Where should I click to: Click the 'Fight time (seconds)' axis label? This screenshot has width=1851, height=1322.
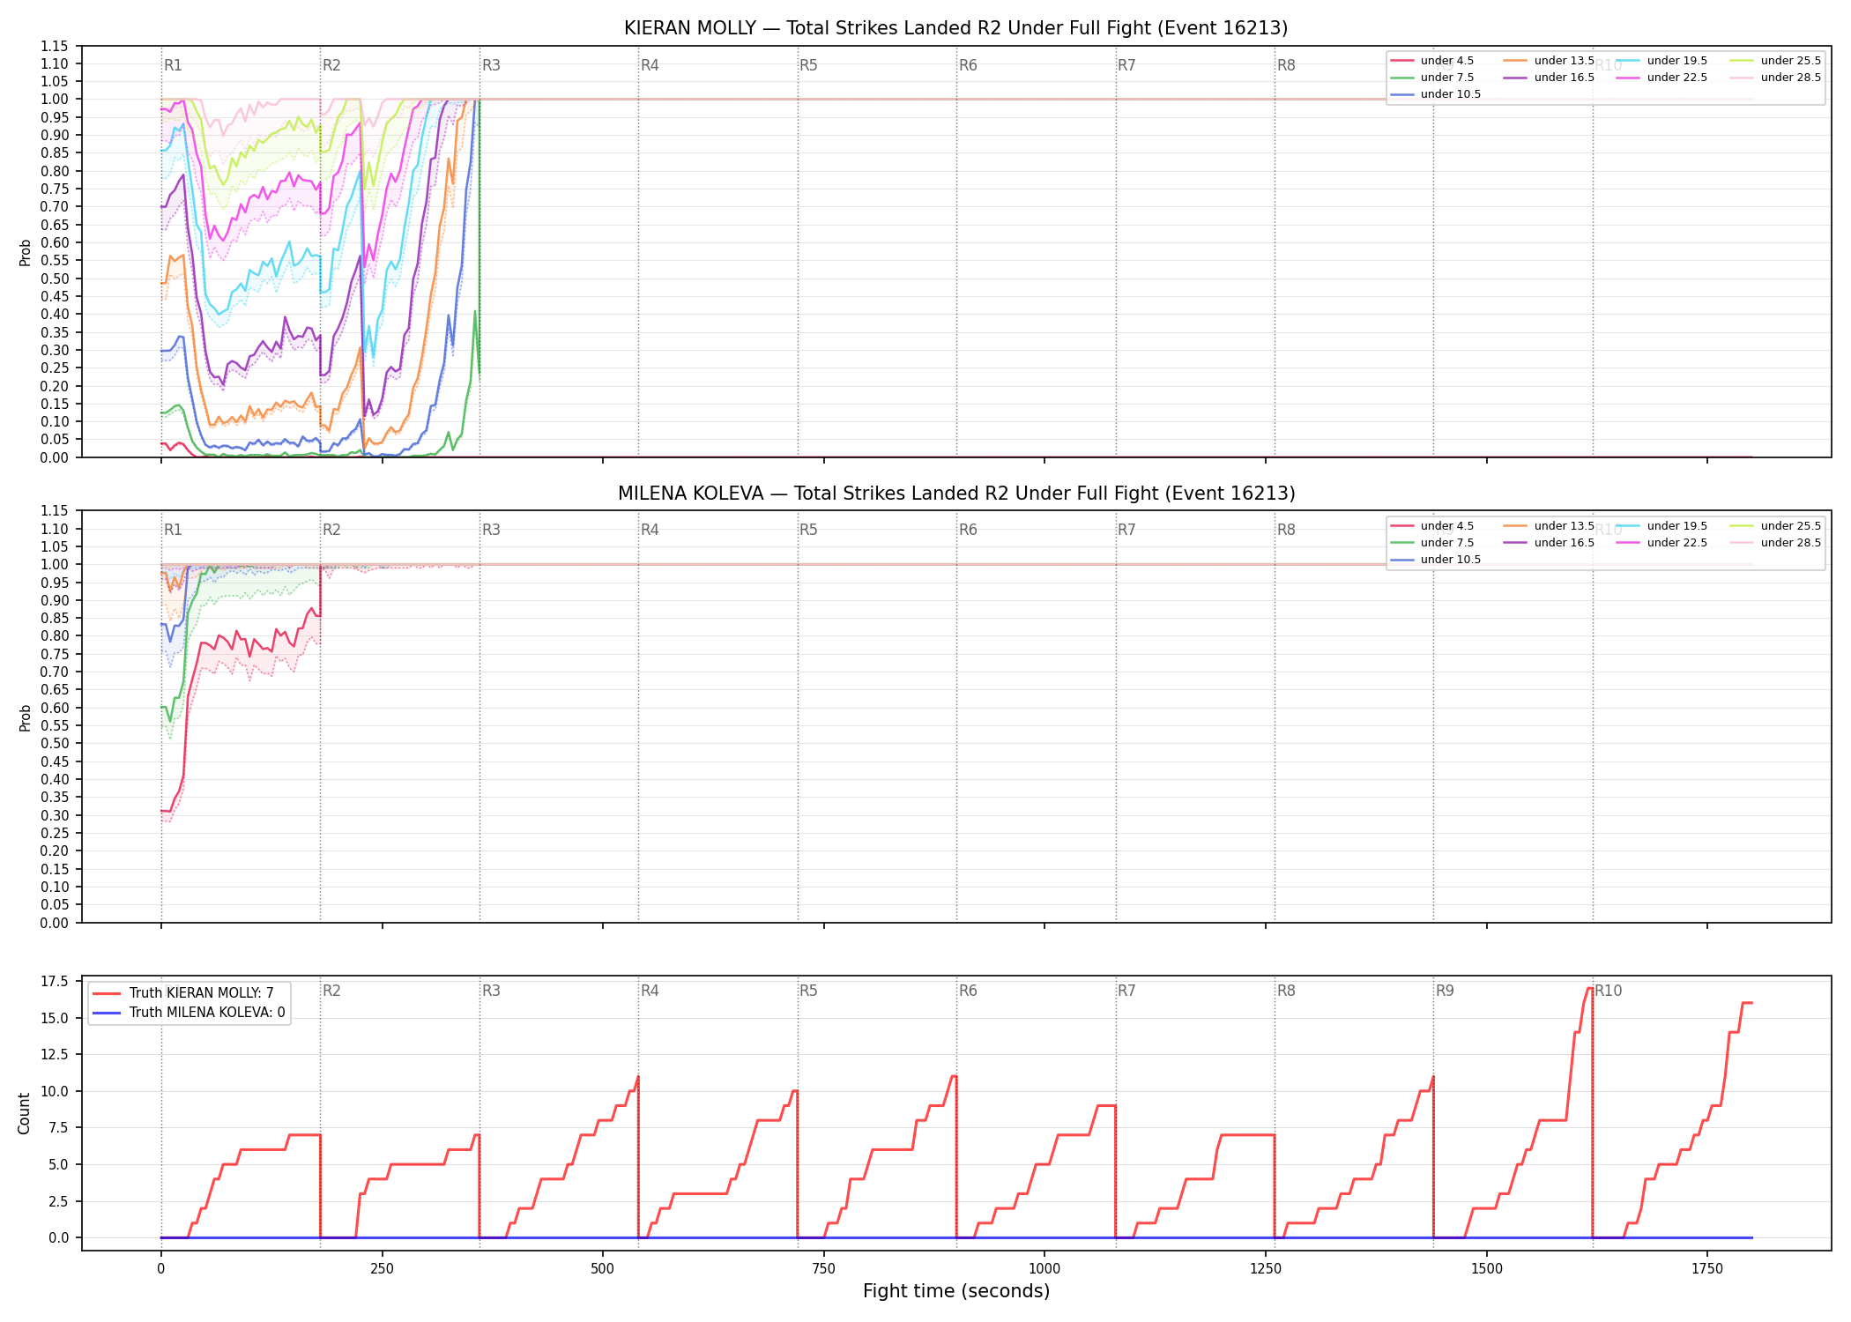click(x=956, y=1291)
